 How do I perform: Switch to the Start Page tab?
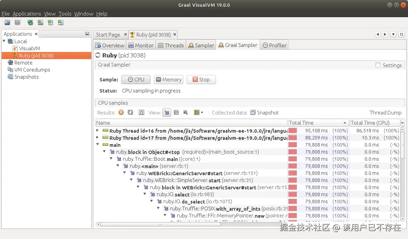108,34
